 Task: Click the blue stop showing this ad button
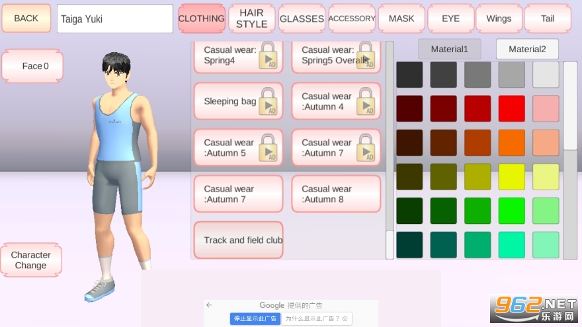[x=255, y=318]
